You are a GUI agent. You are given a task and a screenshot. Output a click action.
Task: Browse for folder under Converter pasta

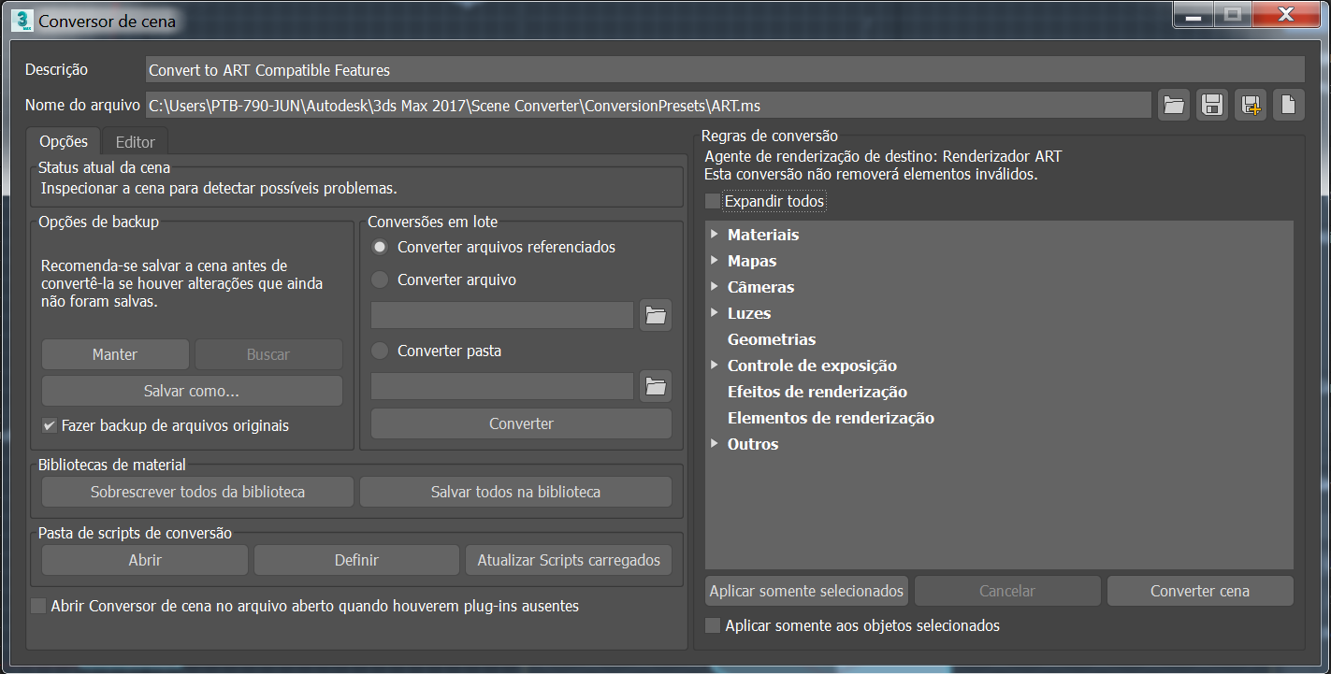click(x=656, y=386)
